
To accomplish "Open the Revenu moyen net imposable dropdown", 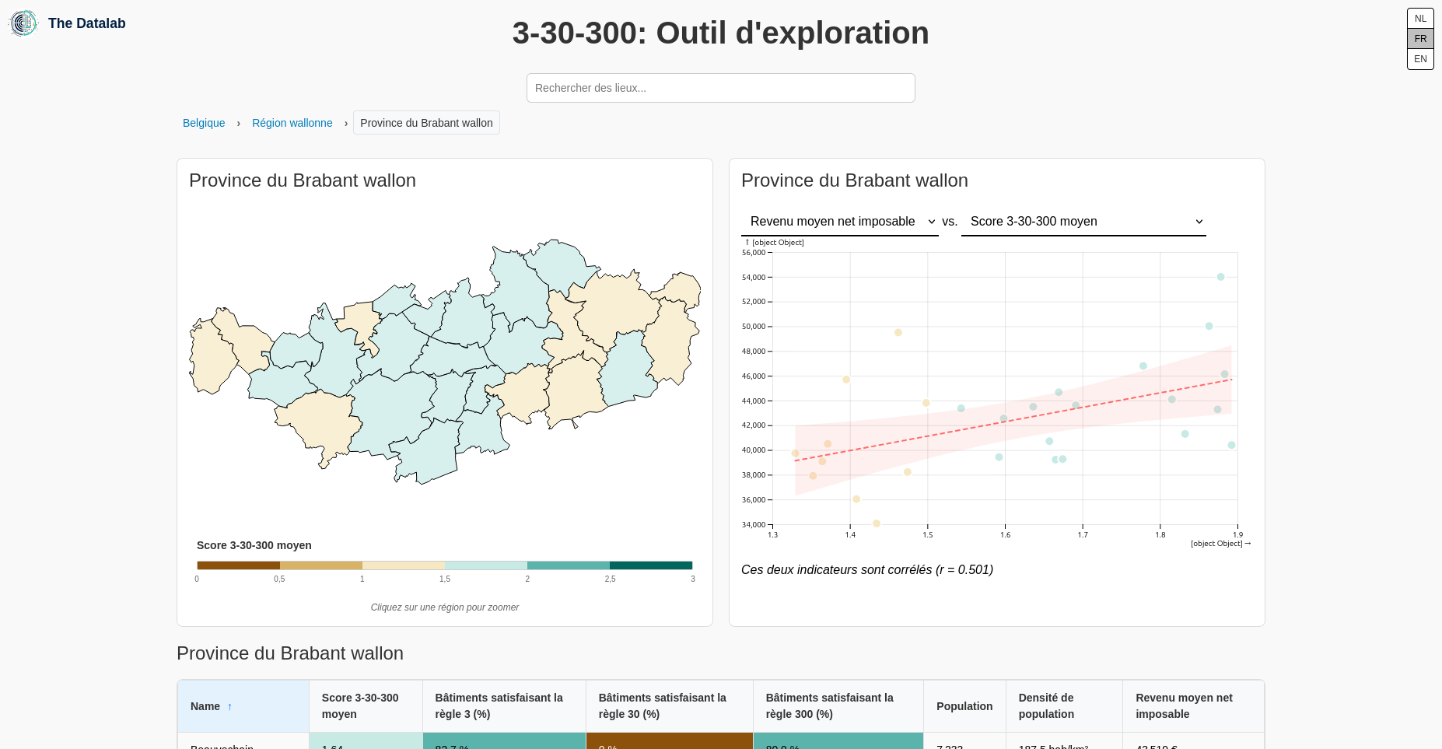I will [x=840, y=222].
